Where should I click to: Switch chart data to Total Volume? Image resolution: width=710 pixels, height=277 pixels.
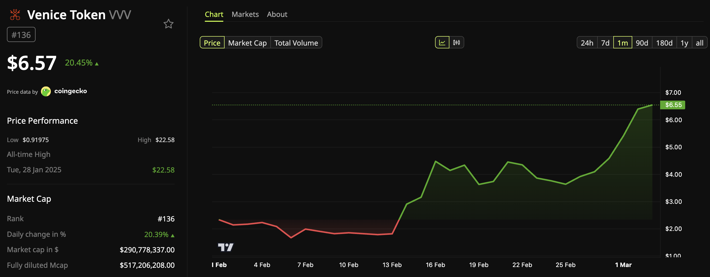(296, 42)
